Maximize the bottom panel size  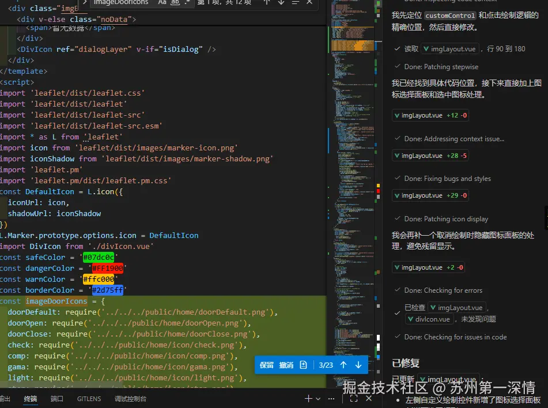point(354,398)
